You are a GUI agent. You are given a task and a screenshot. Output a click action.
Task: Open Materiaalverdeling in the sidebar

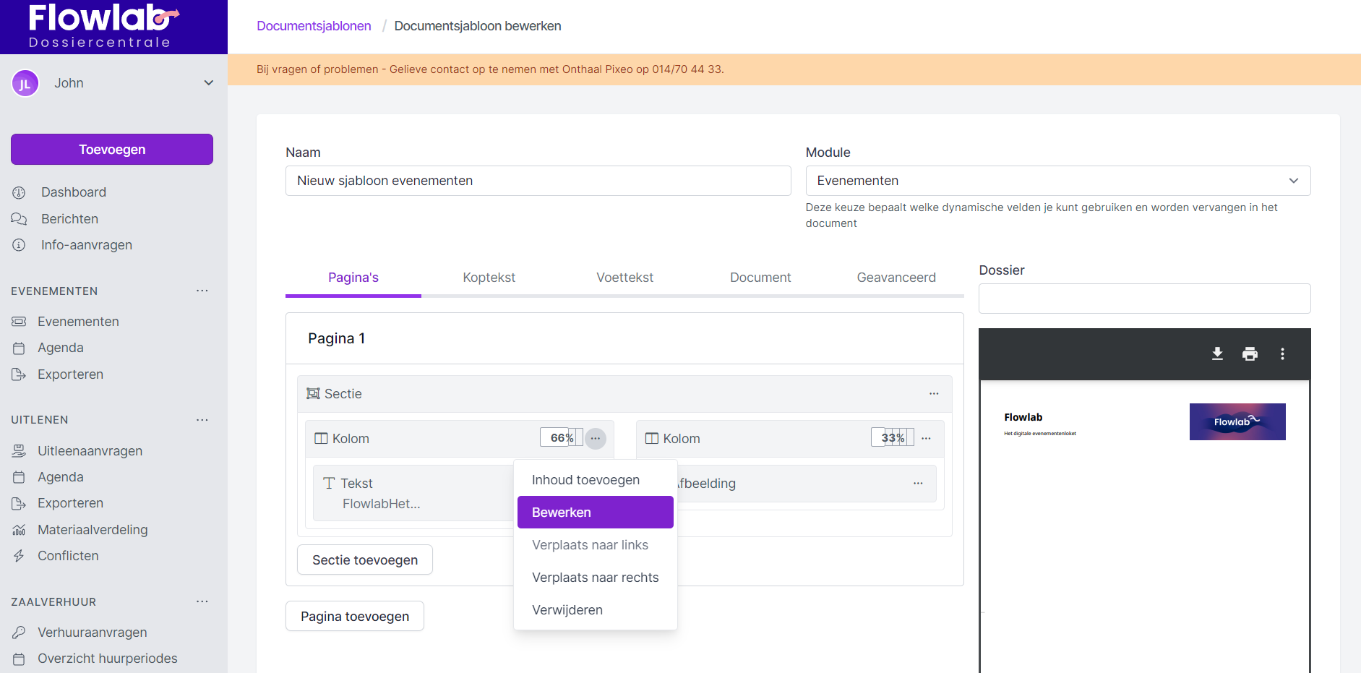point(93,530)
